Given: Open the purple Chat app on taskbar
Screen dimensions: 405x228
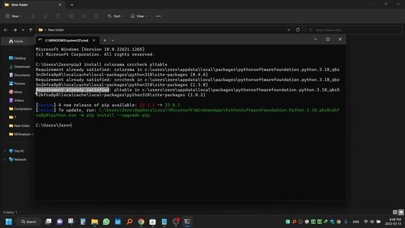Looking at the screenshot, I should tap(59, 222).
